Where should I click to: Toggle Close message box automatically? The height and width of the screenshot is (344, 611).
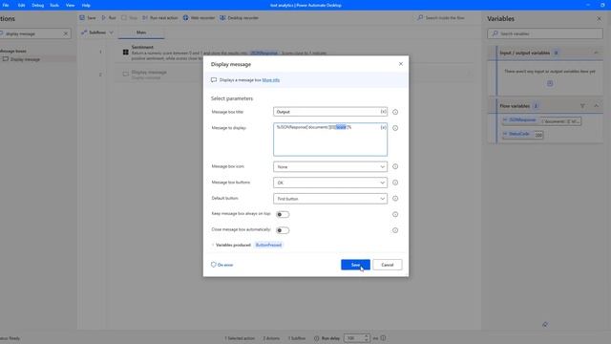coord(283,230)
